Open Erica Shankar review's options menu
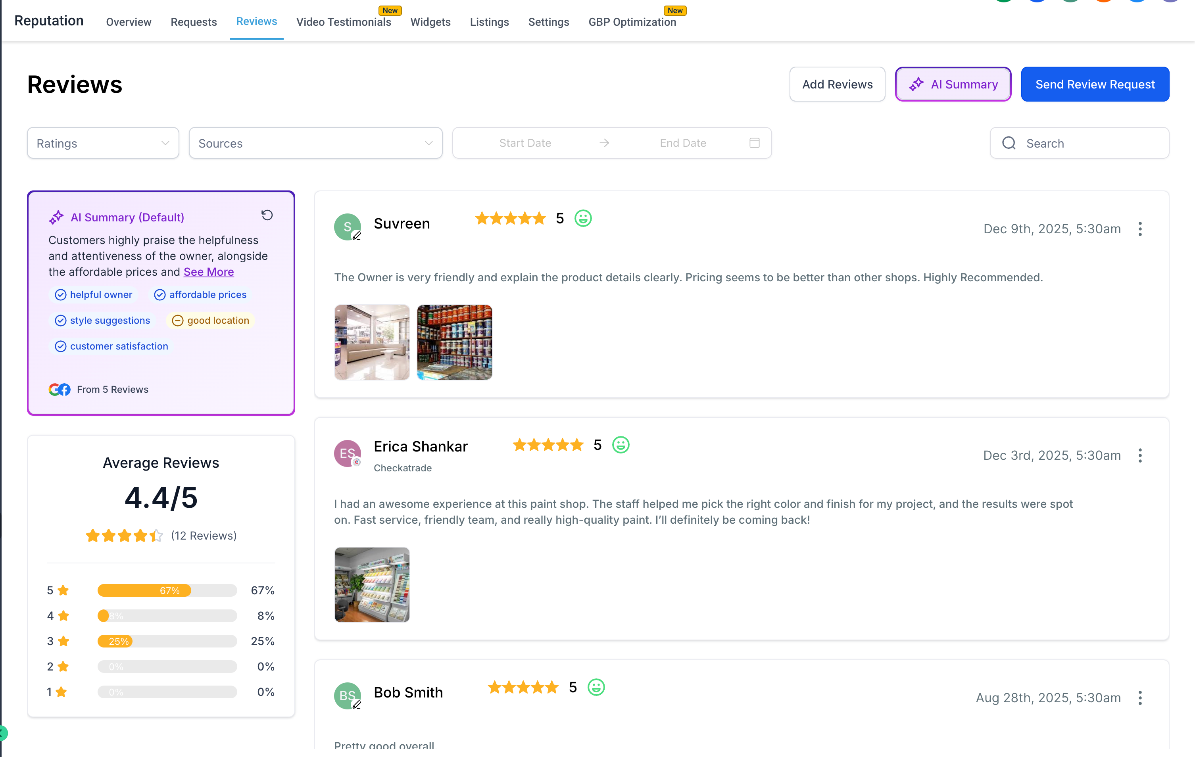 (1140, 455)
